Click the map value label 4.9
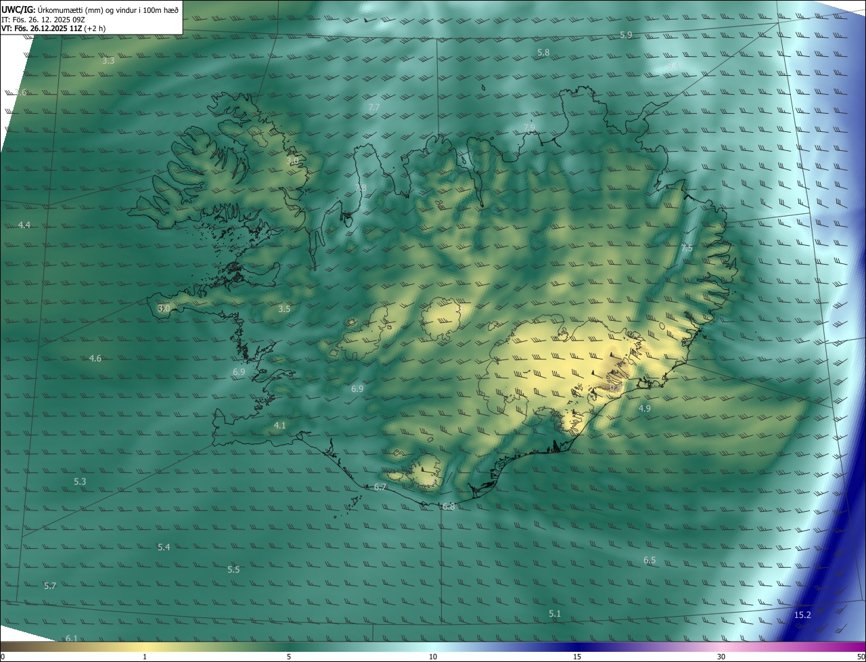Image resolution: width=866 pixels, height=662 pixels. (644, 409)
